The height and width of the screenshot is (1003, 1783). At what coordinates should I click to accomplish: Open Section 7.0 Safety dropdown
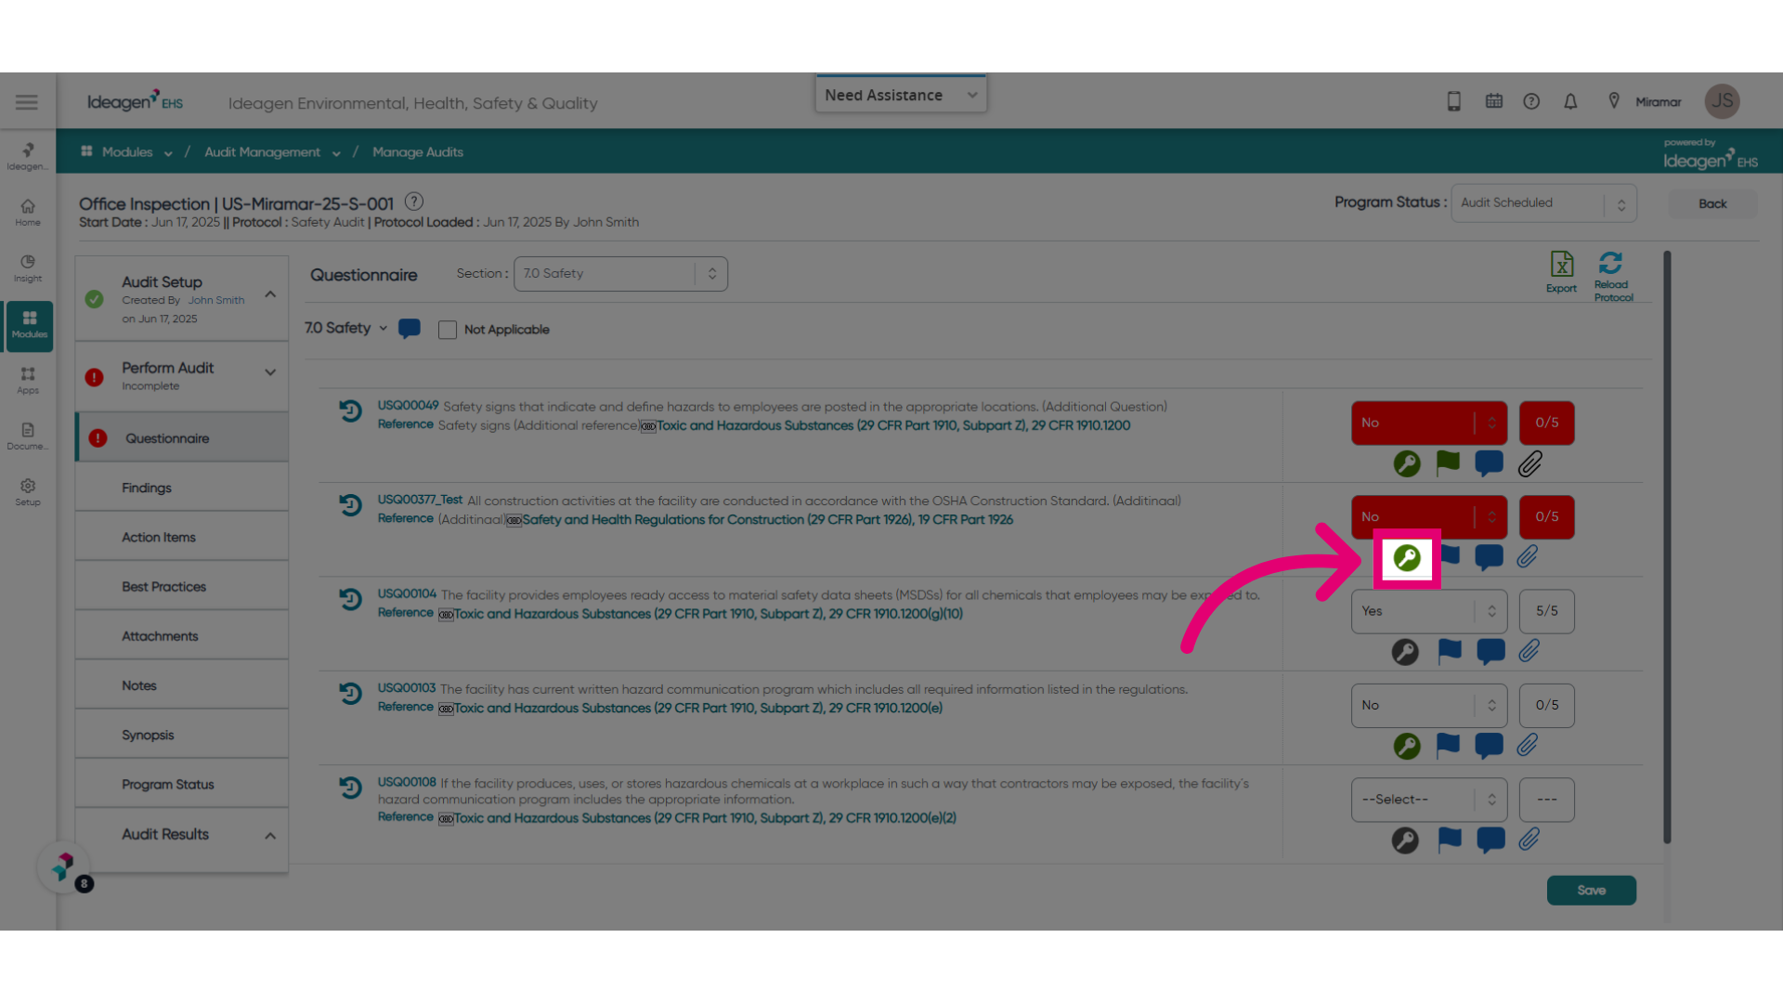click(620, 274)
